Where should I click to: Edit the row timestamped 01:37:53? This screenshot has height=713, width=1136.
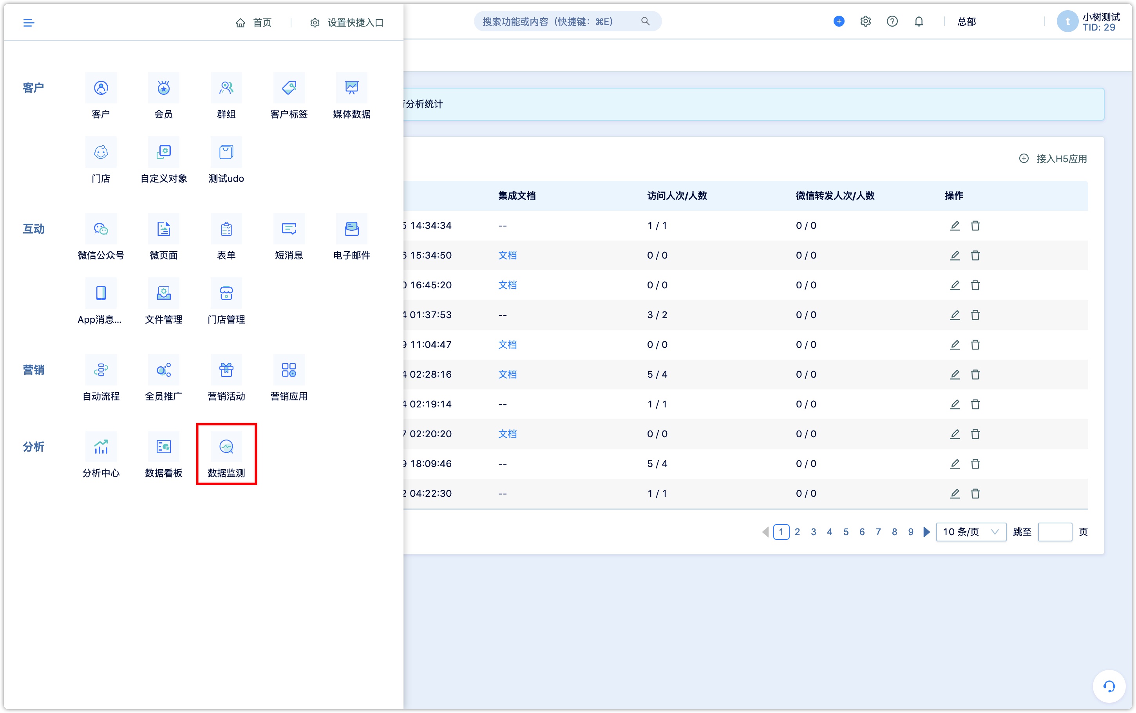pyautogui.click(x=955, y=315)
